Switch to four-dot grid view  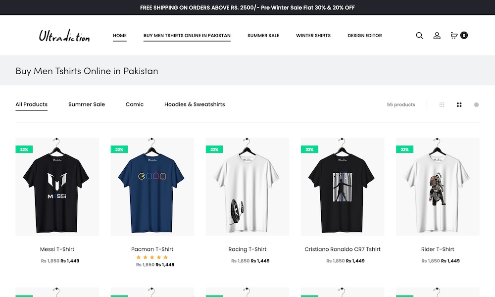(x=459, y=105)
